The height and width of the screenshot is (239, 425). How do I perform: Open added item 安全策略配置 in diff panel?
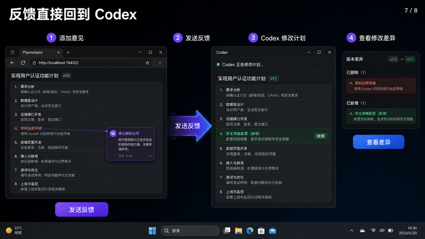coord(381,116)
